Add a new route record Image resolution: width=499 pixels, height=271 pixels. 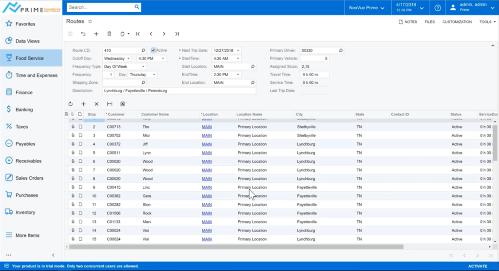coord(96,34)
